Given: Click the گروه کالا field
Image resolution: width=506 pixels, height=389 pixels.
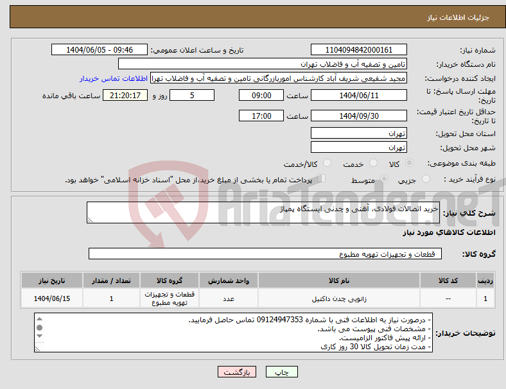Looking at the screenshot, I should 265,254.
